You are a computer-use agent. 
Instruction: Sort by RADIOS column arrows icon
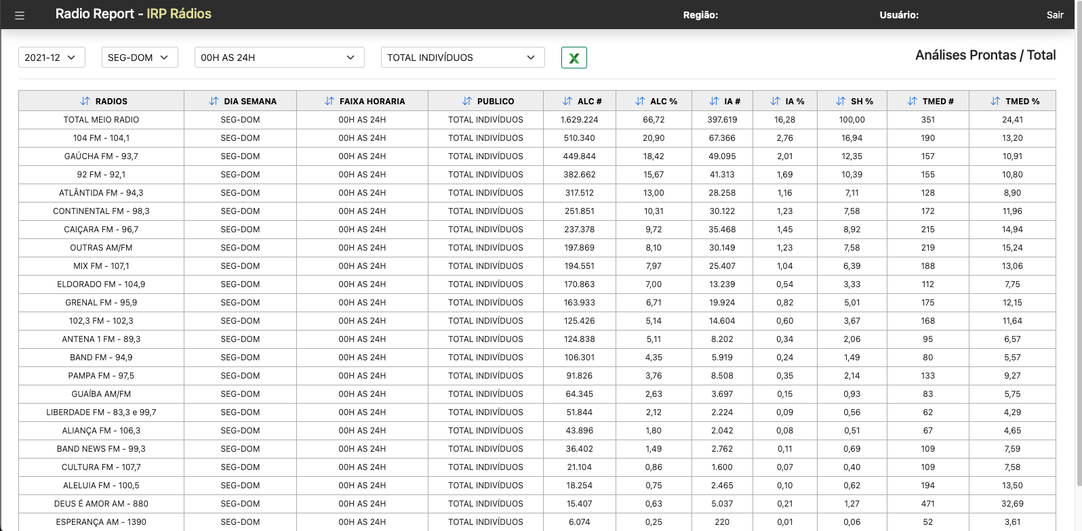(85, 101)
